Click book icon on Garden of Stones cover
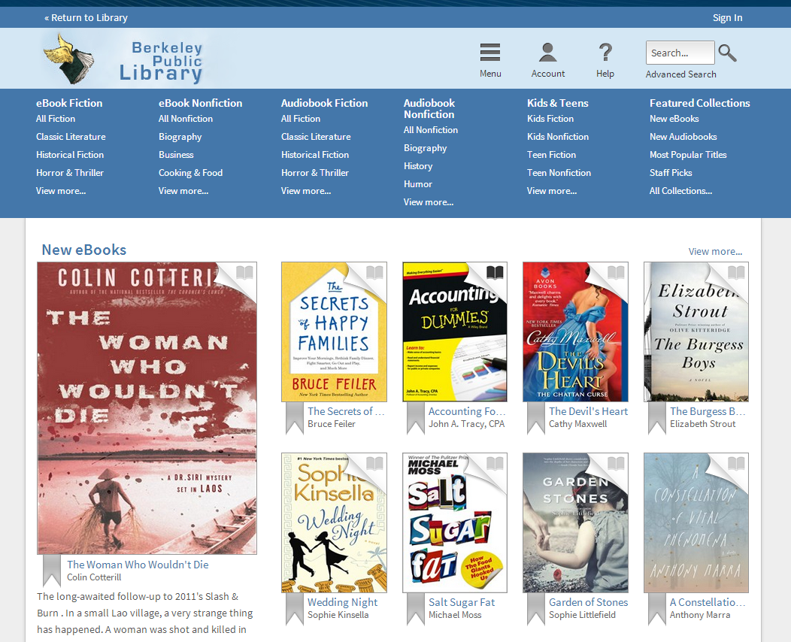 pyautogui.click(x=616, y=464)
